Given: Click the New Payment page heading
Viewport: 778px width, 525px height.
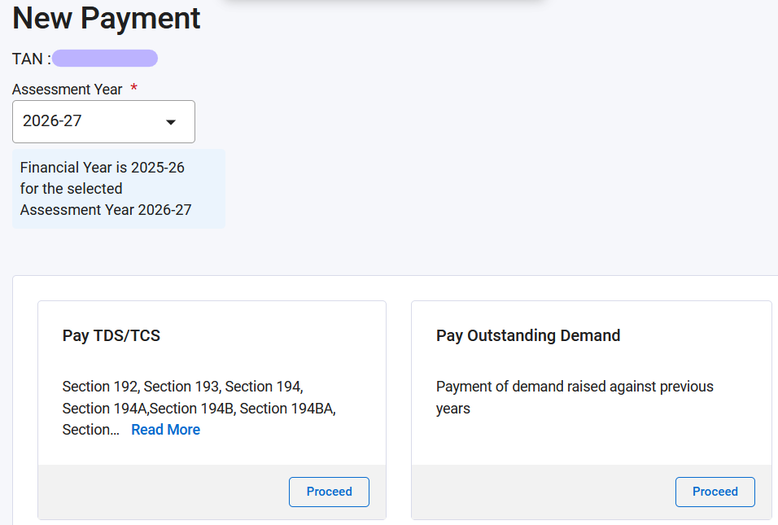Looking at the screenshot, I should [x=107, y=19].
